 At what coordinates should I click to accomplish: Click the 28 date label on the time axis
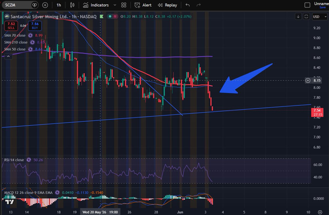point(156,212)
